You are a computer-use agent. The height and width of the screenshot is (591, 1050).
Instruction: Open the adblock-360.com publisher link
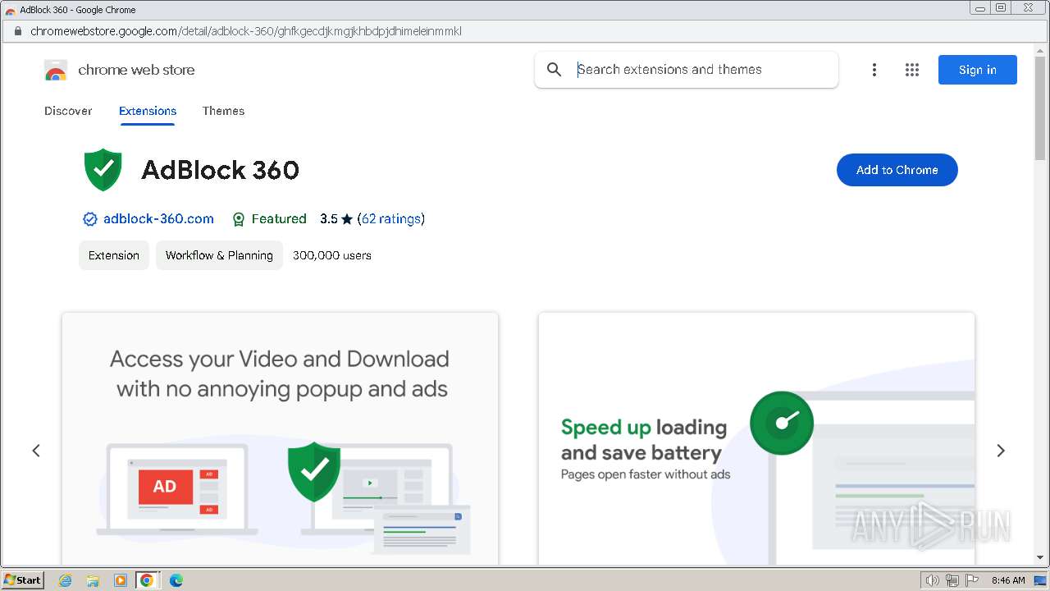[158, 219]
